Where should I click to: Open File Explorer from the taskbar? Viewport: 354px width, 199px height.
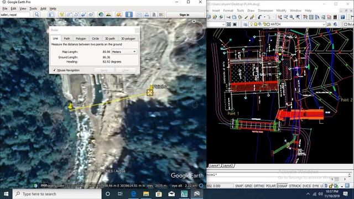tap(146, 194)
